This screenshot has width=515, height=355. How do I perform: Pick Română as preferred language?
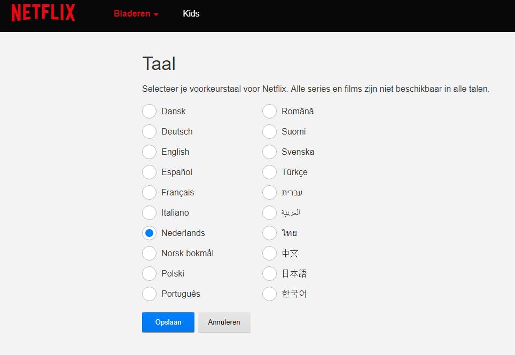269,112
